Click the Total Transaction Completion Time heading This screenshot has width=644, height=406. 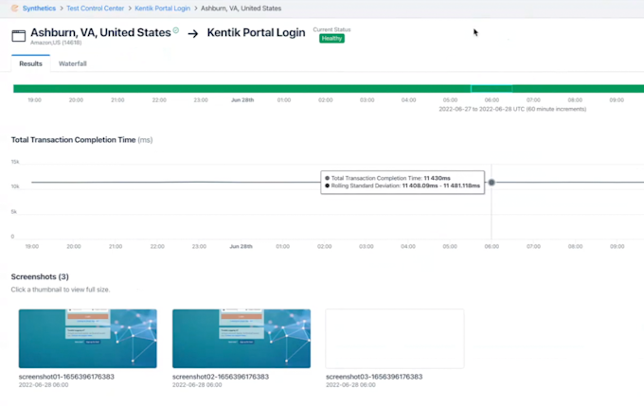coord(73,139)
